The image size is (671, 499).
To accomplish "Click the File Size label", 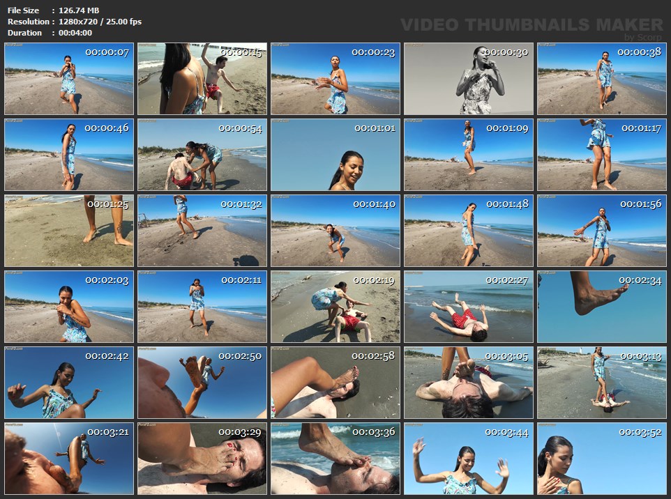I will (x=23, y=10).
